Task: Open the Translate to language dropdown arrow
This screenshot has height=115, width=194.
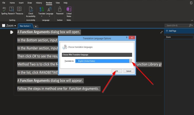Action: coord(131,61)
